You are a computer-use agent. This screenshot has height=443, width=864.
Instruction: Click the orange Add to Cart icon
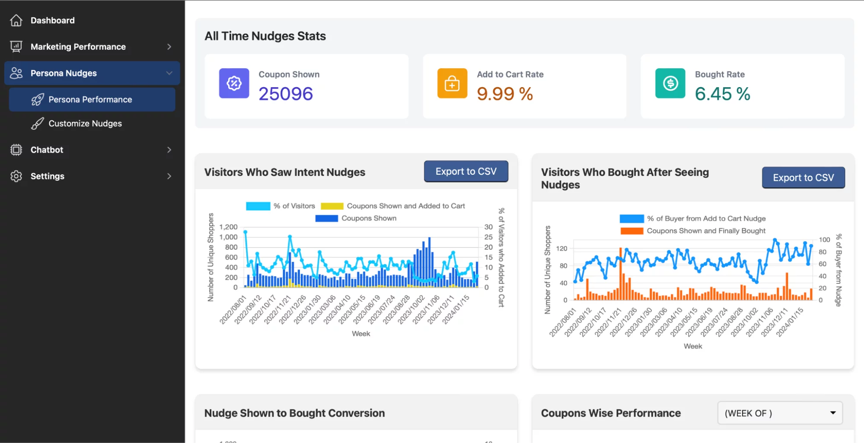(x=452, y=83)
